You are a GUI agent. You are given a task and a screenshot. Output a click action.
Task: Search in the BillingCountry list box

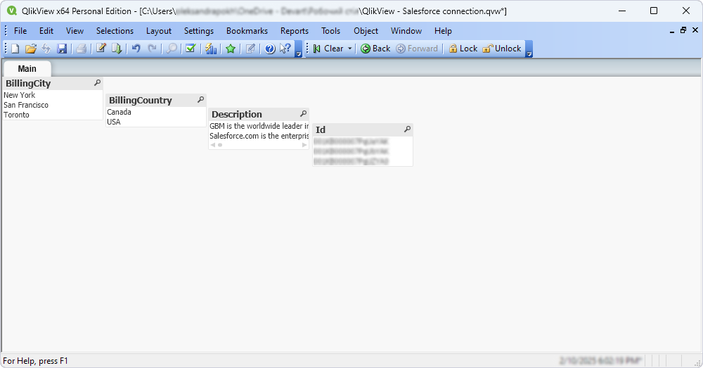[x=201, y=100]
